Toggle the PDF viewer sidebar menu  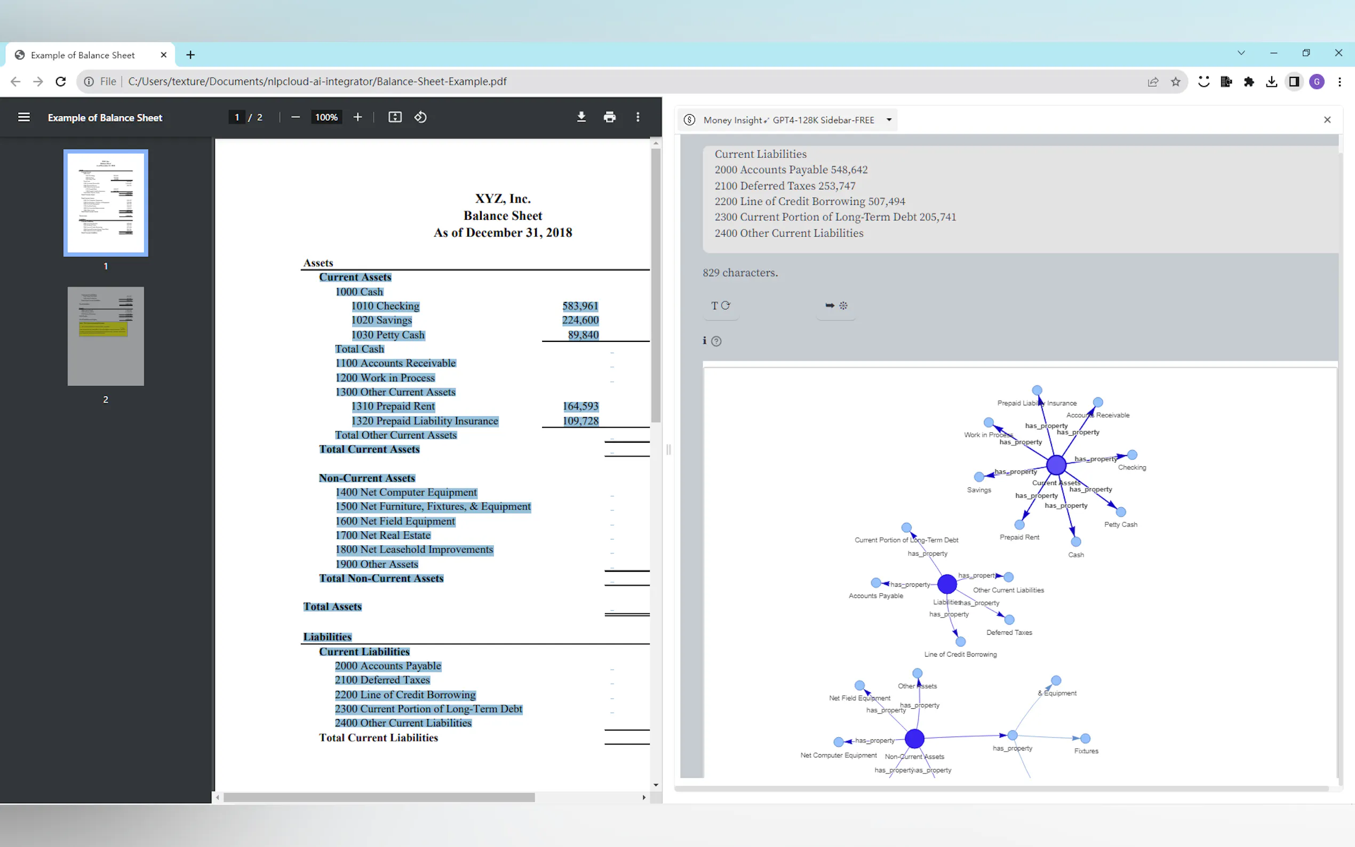(x=23, y=117)
